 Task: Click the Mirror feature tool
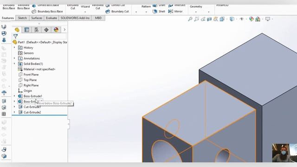coord(175,12)
